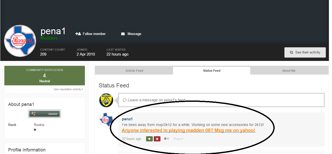The image size is (332, 154).
Task: Select the Status Feed tab
Action: (x=212, y=71)
